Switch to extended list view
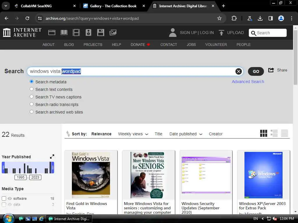Screen dimensions: 298x223 pyautogui.click(x=274, y=133)
